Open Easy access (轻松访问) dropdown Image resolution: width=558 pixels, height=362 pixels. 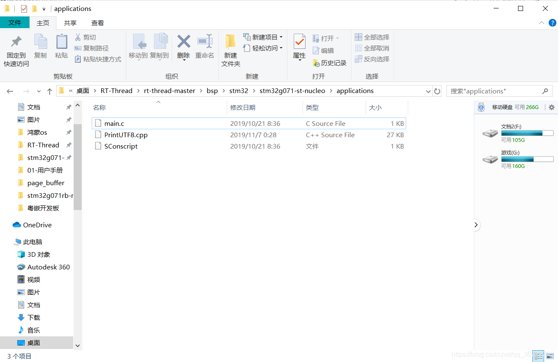pyautogui.click(x=263, y=48)
